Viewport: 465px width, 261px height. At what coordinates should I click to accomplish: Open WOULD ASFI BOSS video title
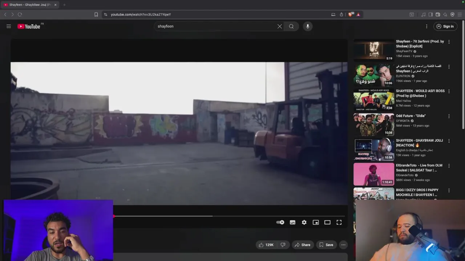(420, 93)
